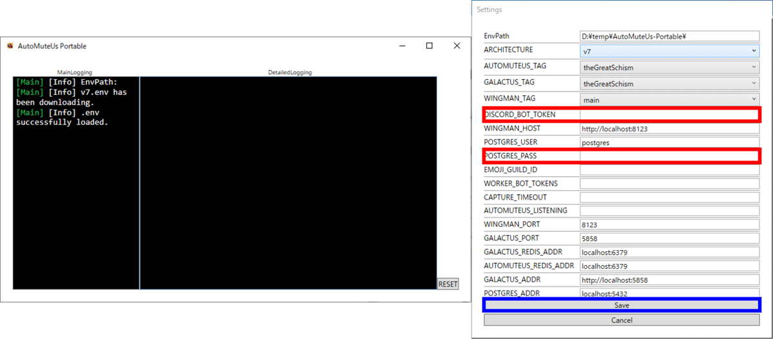Click inside the DetailedLogging console area

coord(288,183)
